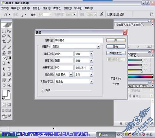Switch to the Histogram tab
The width and height of the screenshot is (155, 138).
click(x=137, y=25)
